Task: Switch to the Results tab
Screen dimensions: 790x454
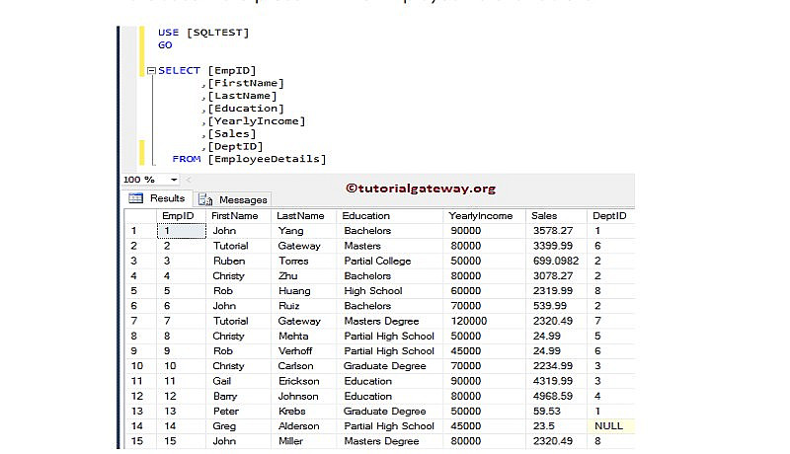Action: coord(158,198)
